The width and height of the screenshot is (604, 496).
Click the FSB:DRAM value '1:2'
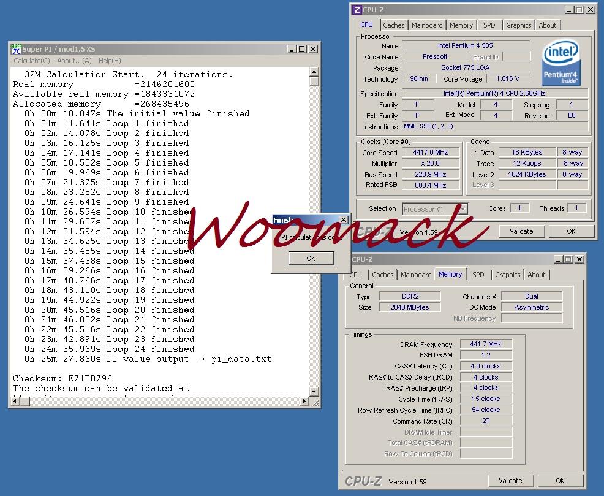click(486, 355)
